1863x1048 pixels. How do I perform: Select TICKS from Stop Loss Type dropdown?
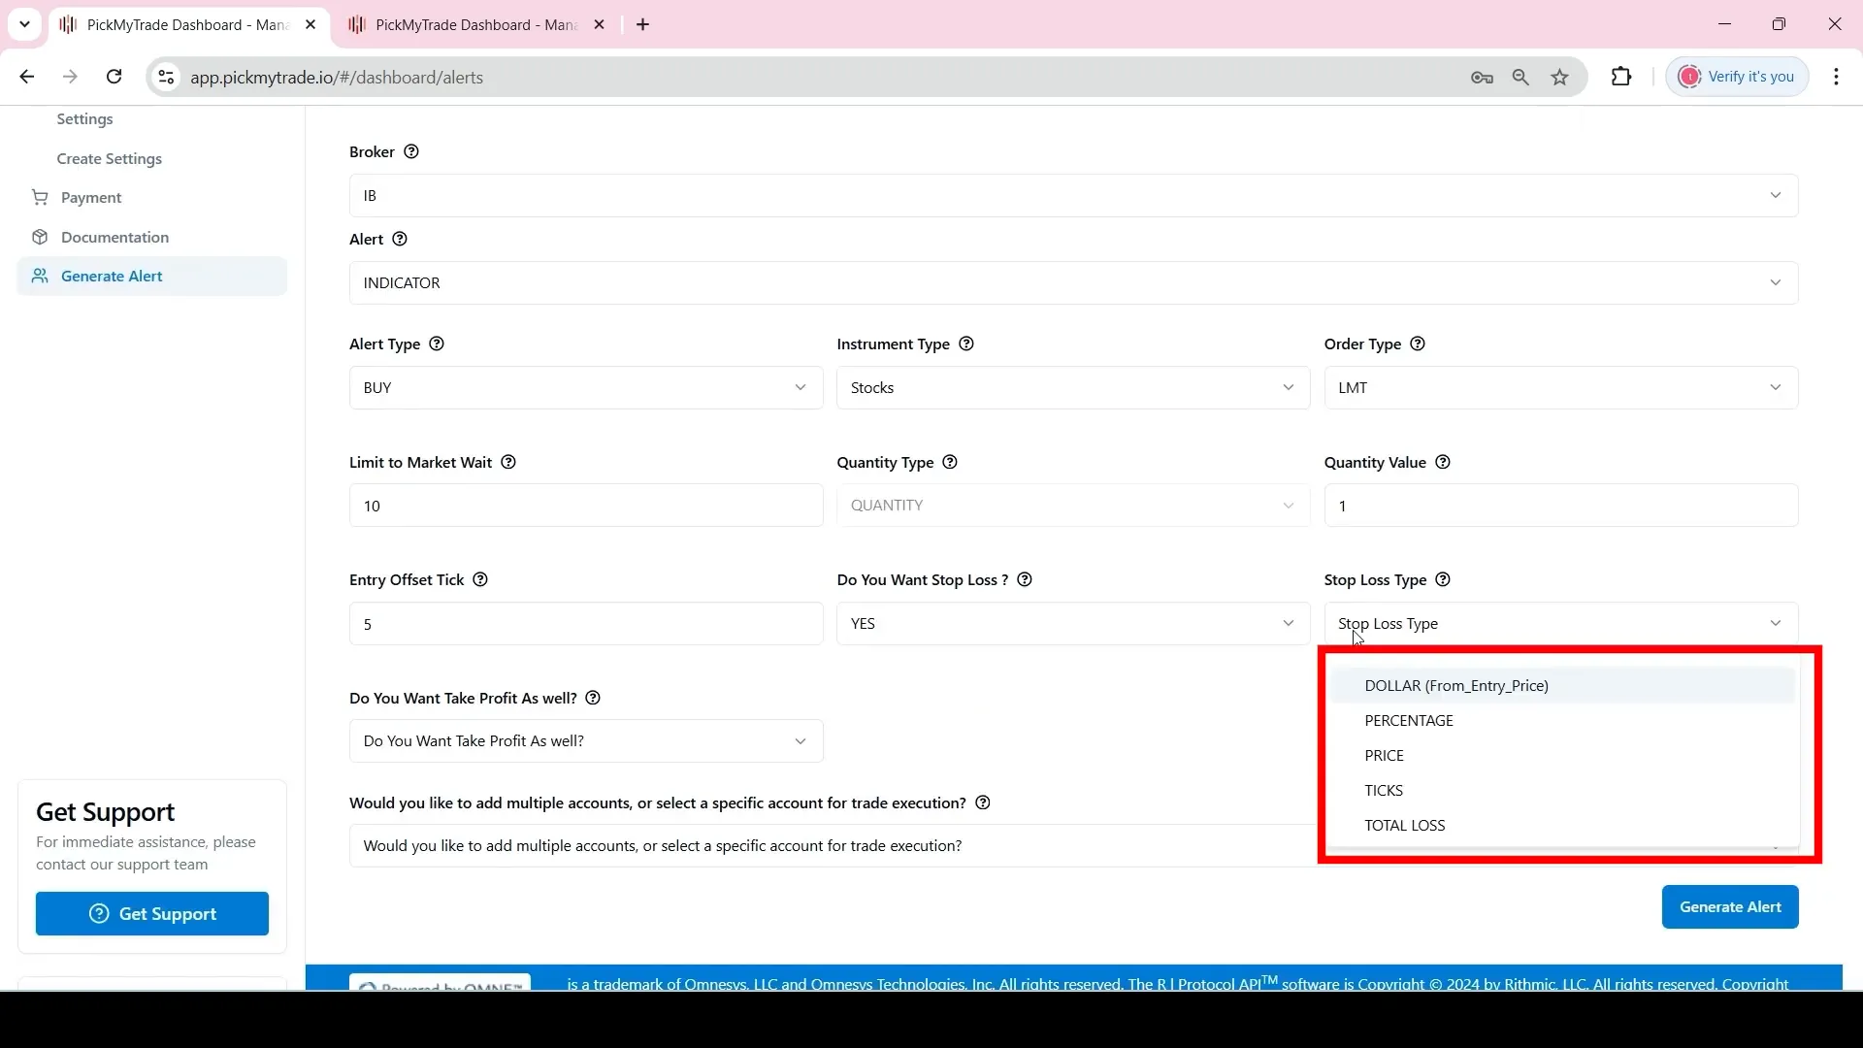point(1383,790)
